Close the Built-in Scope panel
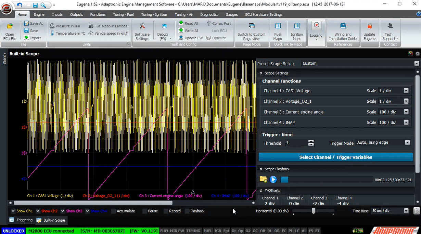 [418, 54]
